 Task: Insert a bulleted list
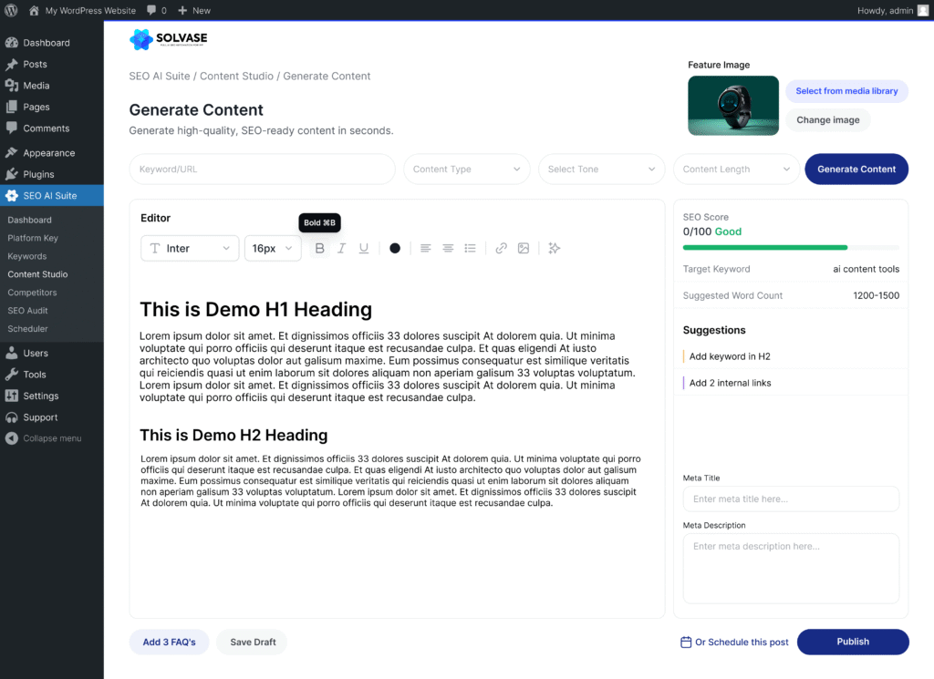point(471,248)
